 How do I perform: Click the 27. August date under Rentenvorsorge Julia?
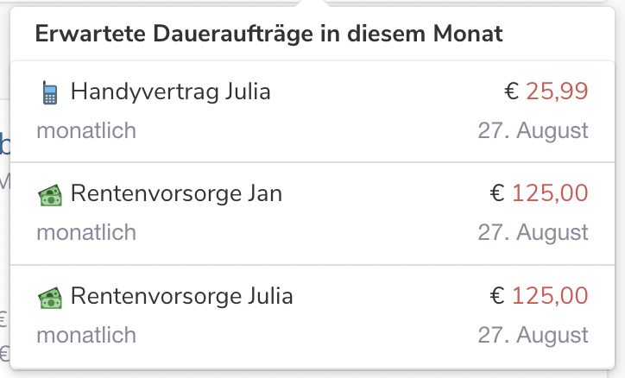533,335
